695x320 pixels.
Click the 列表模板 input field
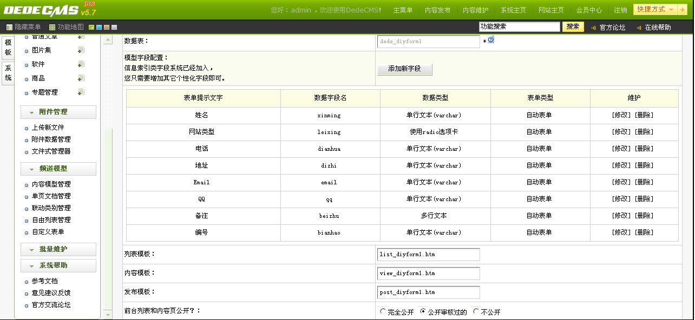(x=429, y=255)
